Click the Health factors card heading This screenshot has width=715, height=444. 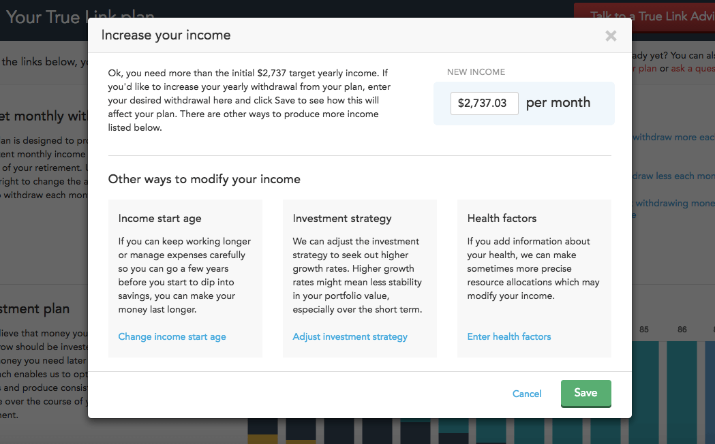(x=502, y=219)
